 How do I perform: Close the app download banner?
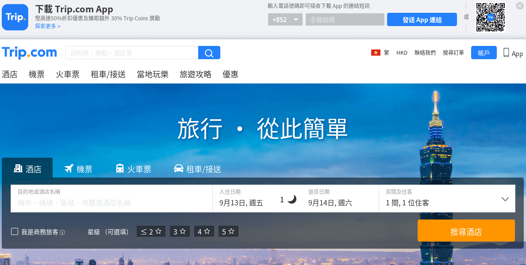520,6
